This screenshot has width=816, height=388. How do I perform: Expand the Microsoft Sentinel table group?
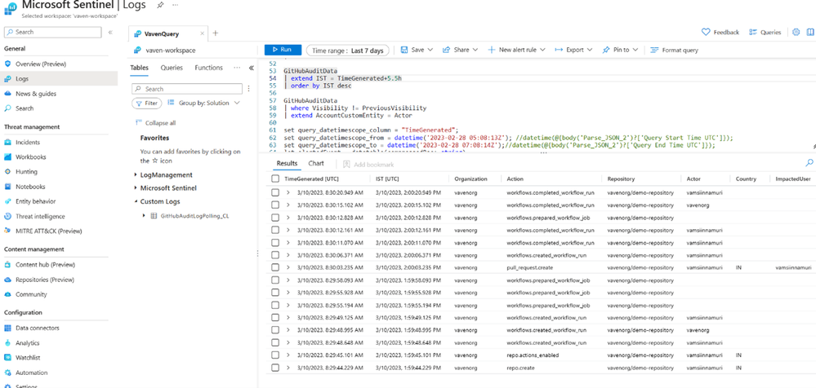[x=136, y=188]
